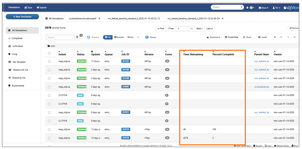Switch to Grid view
Screen dimensions: 302x149
(130, 37)
